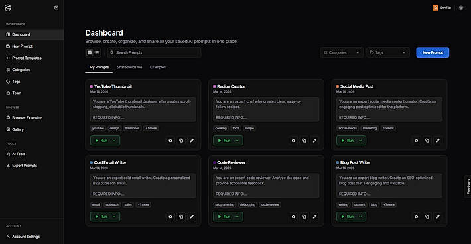This screenshot has width=471, height=244.
Task: Open Categories in the sidebar
Action: (32, 70)
